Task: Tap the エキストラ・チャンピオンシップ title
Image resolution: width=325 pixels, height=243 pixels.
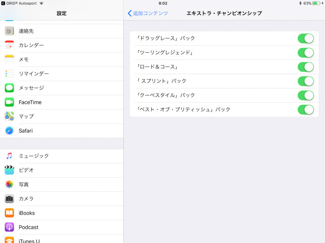Action: click(x=224, y=13)
